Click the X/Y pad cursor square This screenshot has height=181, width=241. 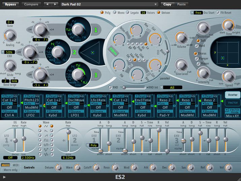(x=222, y=58)
